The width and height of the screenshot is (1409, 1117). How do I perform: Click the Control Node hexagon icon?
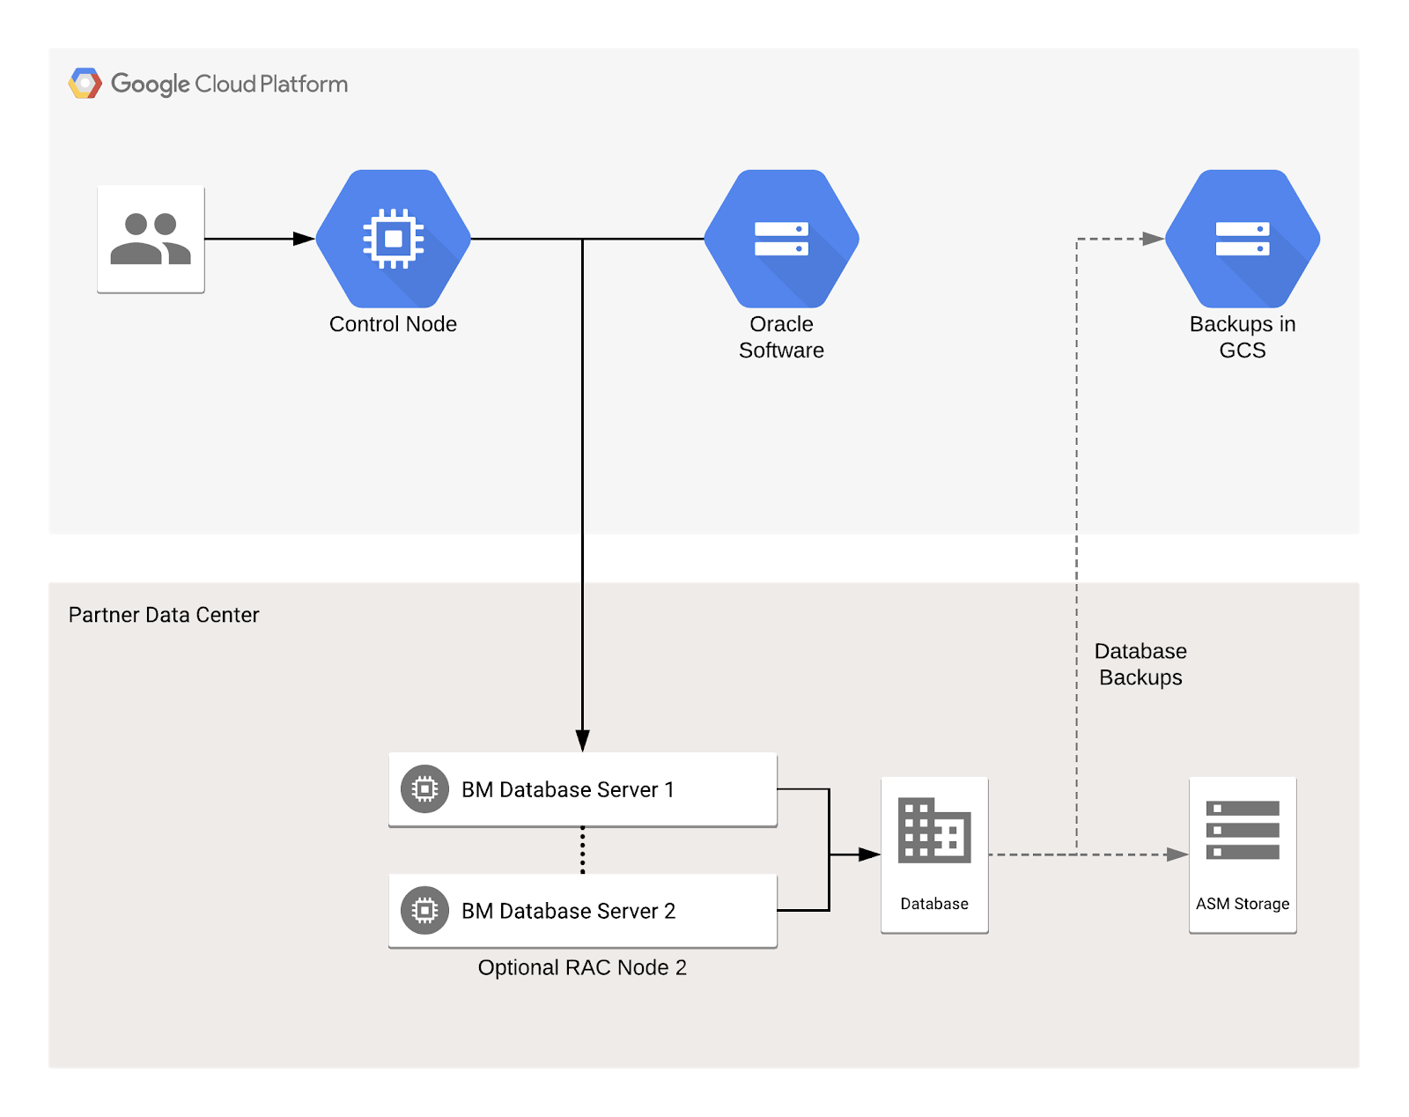pyautogui.click(x=394, y=239)
